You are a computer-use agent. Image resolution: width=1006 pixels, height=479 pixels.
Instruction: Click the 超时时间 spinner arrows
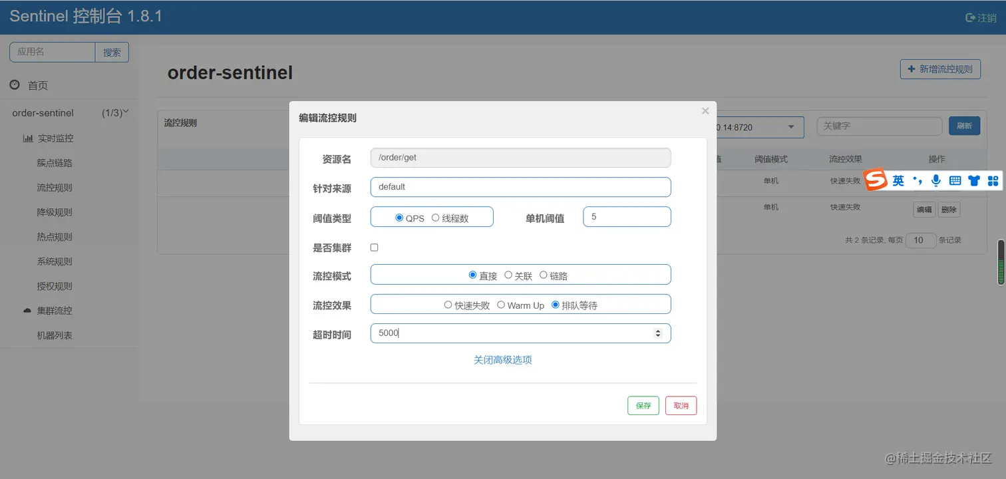pyautogui.click(x=658, y=333)
